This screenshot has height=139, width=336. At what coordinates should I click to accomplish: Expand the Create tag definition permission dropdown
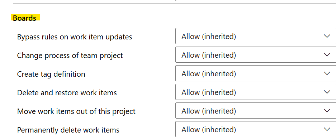click(256, 73)
